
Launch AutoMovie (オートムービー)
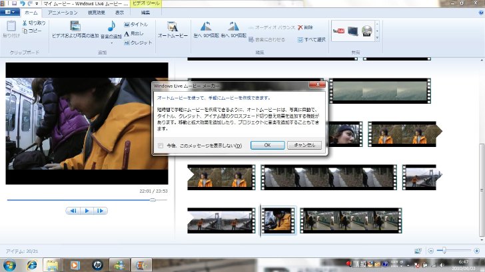pyautogui.click(x=173, y=30)
